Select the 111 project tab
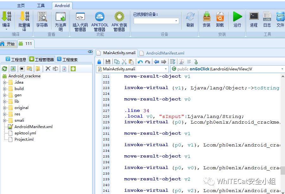 tap(26, 44)
